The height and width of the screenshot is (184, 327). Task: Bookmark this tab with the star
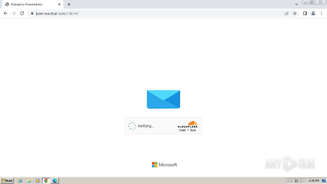(x=295, y=13)
